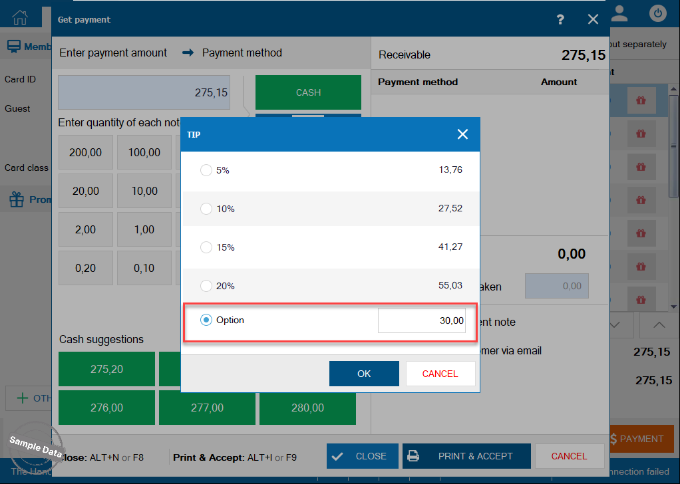This screenshot has height=484, width=680.
Task: Click the 55,03 tip value
Action: click(450, 286)
